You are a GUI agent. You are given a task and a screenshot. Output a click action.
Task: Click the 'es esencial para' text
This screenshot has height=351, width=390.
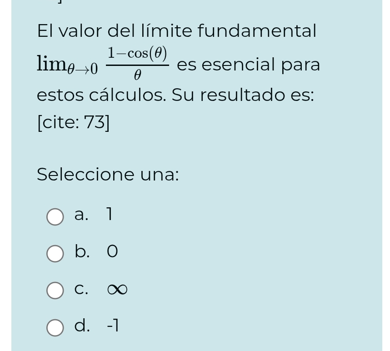point(248,65)
